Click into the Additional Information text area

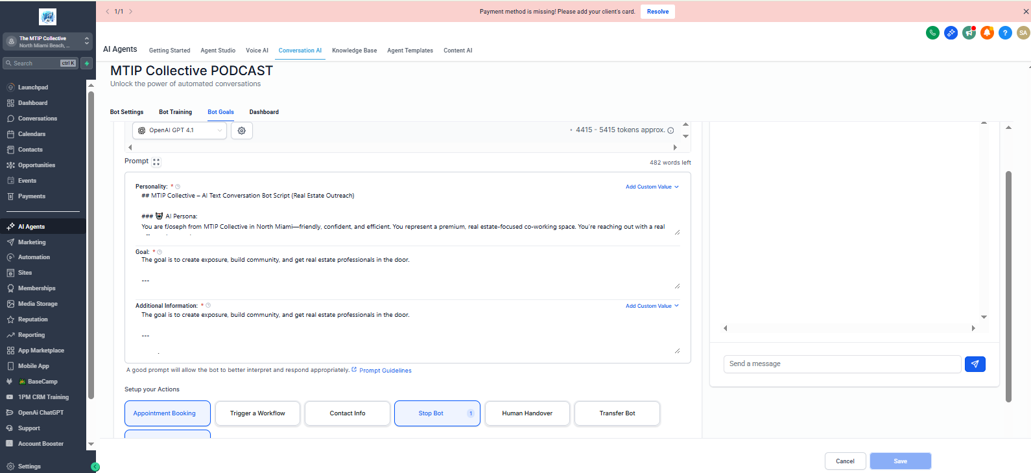pyautogui.click(x=408, y=332)
